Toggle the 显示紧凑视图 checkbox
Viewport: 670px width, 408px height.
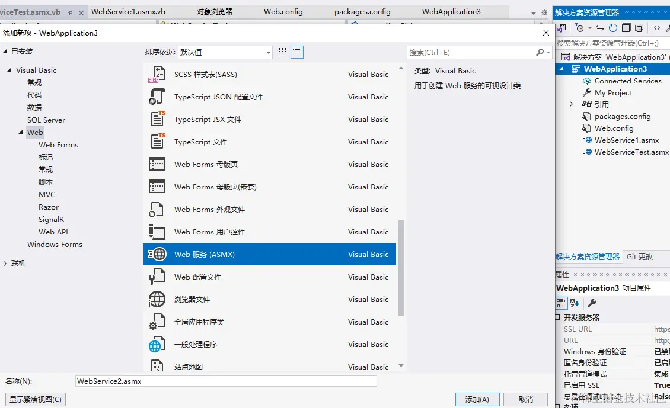pos(35,399)
